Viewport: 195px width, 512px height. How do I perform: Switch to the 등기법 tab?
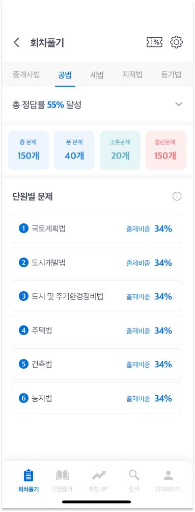pyautogui.click(x=171, y=74)
